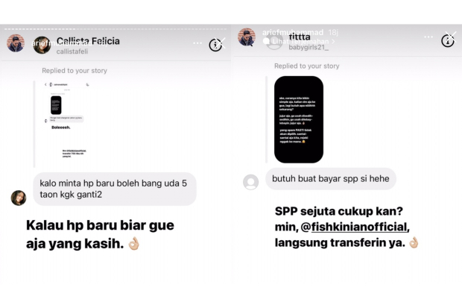Tap the info icon on right story

click(447, 41)
